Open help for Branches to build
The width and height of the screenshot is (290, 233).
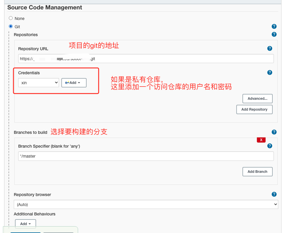click(x=274, y=132)
